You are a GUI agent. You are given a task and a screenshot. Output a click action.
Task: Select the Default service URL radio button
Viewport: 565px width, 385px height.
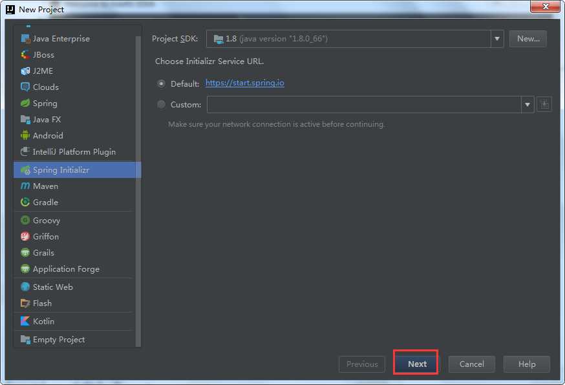coord(162,83)
